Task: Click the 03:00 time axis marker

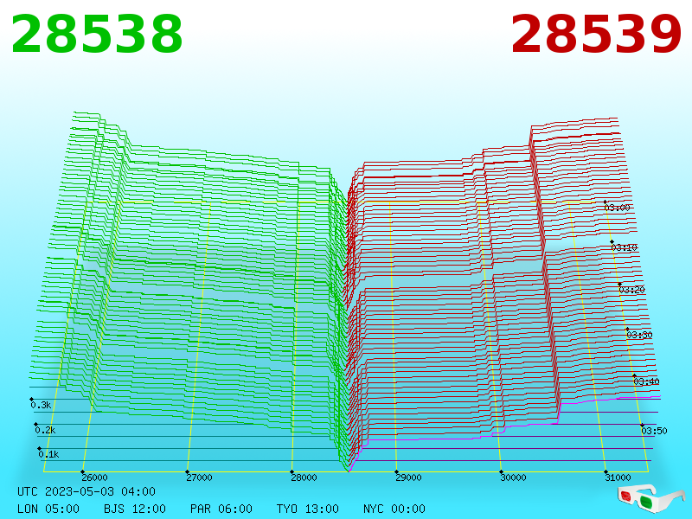Action: click(617, 208)
